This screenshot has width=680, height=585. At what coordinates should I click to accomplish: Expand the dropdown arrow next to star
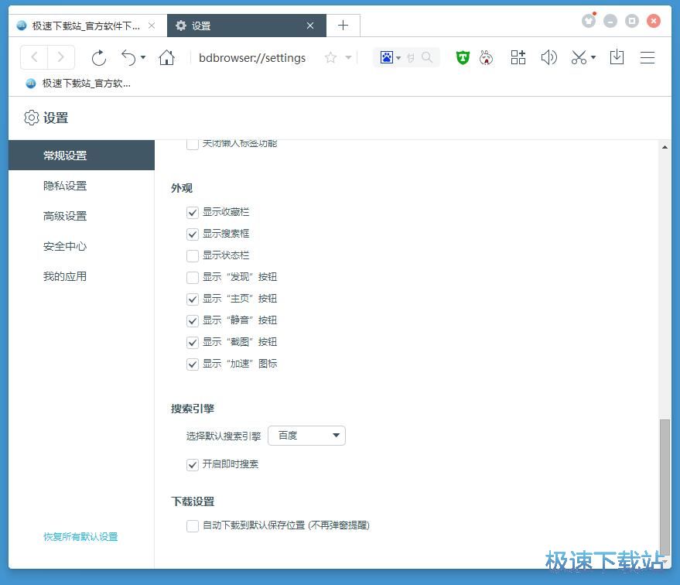point(348,57)
